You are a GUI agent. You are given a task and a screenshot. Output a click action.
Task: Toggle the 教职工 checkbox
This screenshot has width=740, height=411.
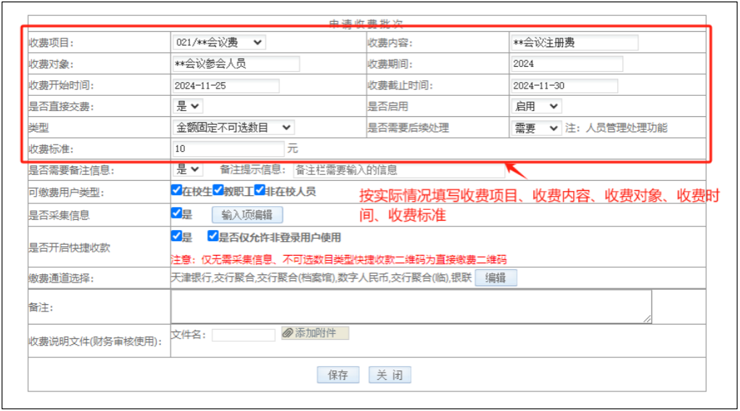tap(218, 191)
